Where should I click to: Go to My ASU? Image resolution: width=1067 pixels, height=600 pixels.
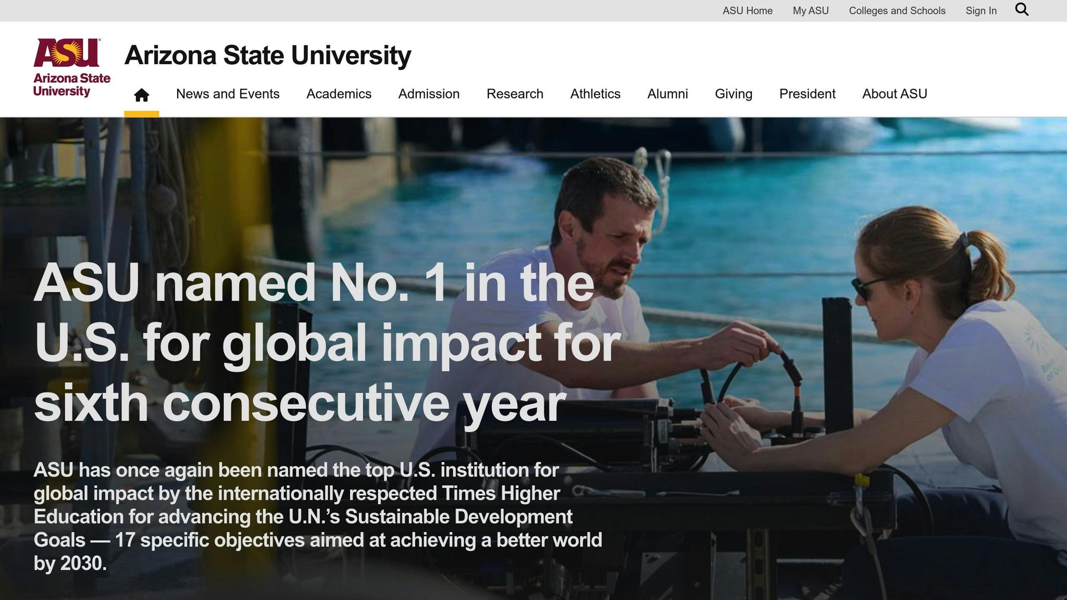[810, 10]
